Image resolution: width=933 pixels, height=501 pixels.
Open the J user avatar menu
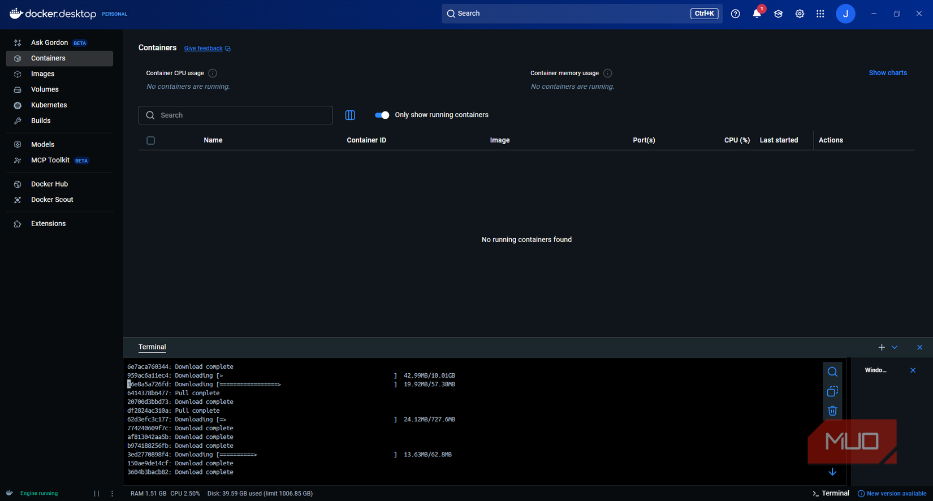click(845, 14)
